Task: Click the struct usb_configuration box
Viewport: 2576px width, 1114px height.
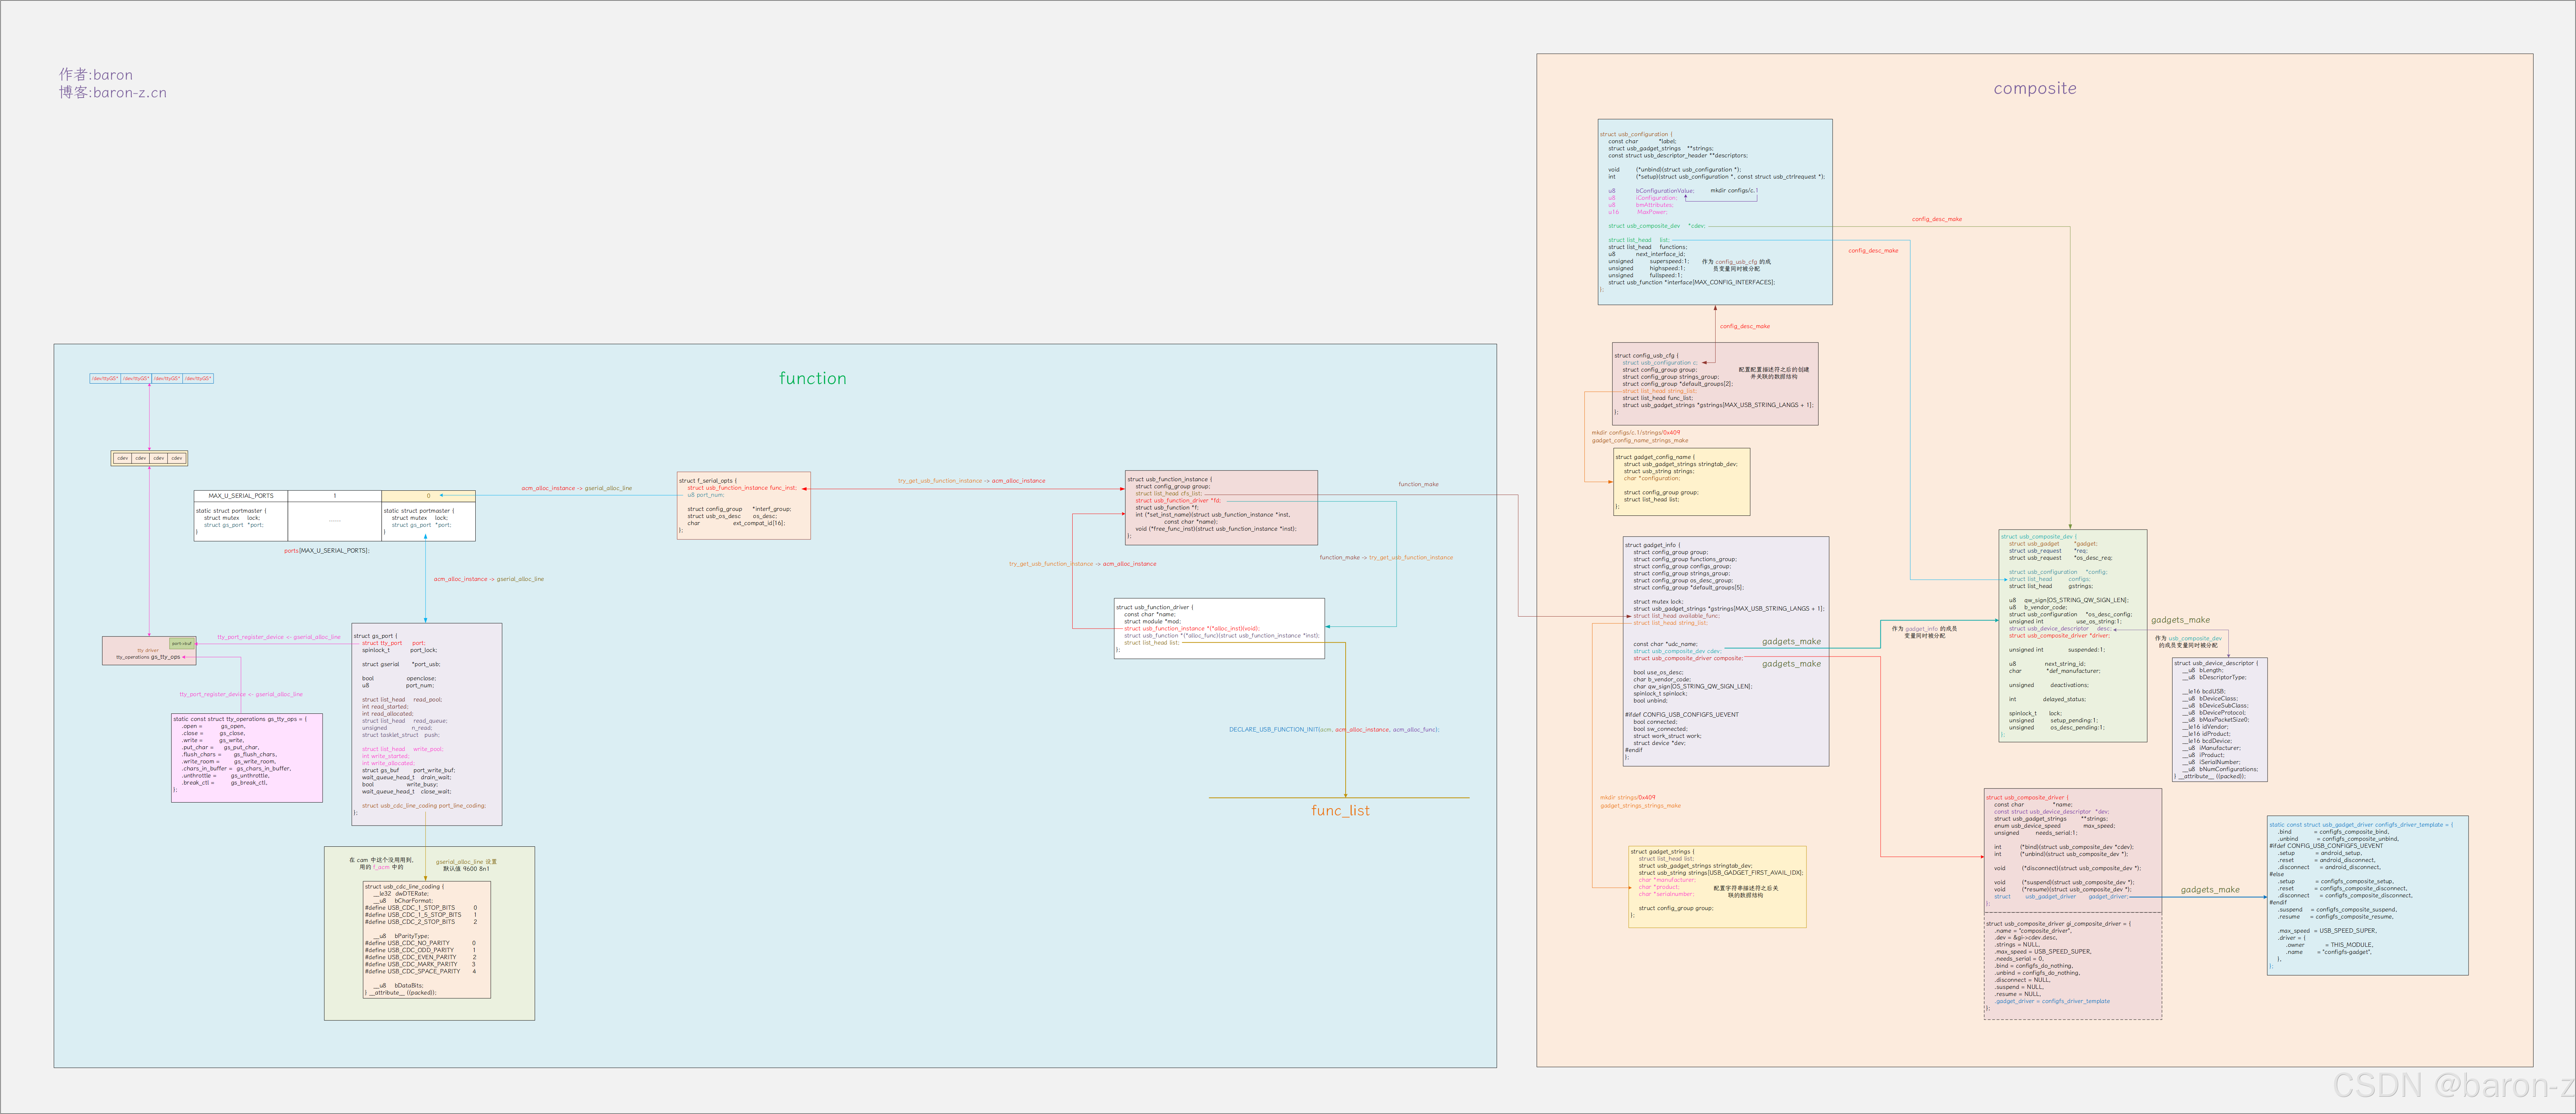Action: [1714, 212]
